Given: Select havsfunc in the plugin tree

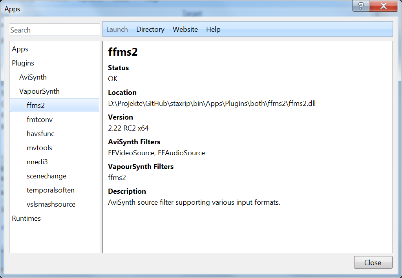Looking at the screenshot, I should click(x=40, y=133).
